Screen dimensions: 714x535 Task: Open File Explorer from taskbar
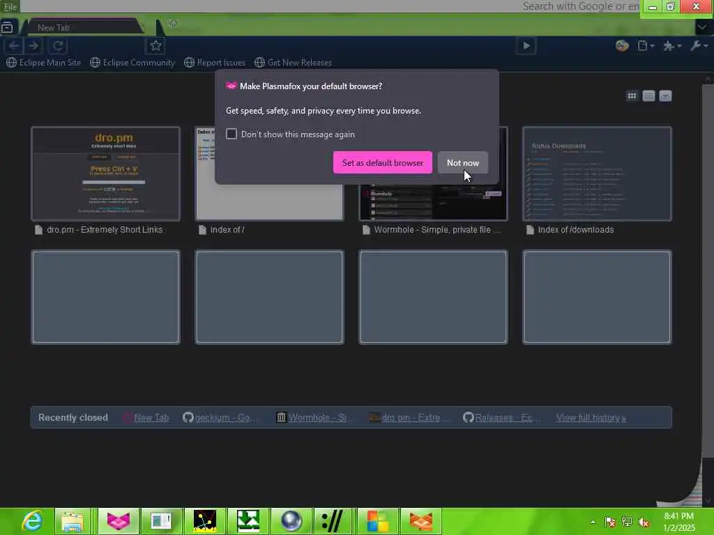tap(73, 521)
